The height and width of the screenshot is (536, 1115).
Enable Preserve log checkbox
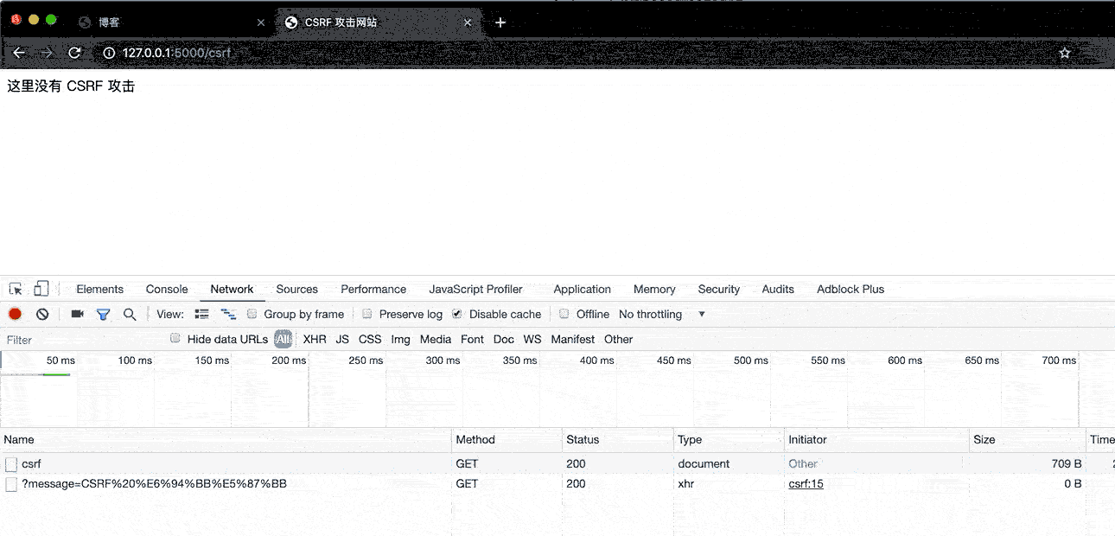367,314
